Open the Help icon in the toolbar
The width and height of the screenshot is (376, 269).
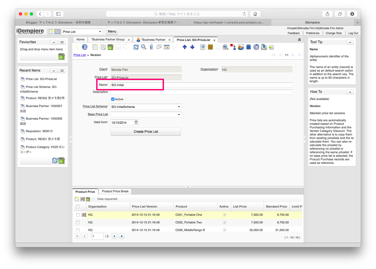point(85,47)
